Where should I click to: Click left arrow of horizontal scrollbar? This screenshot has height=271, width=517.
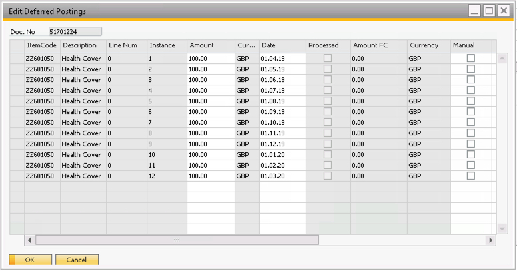tap(29, 240)
